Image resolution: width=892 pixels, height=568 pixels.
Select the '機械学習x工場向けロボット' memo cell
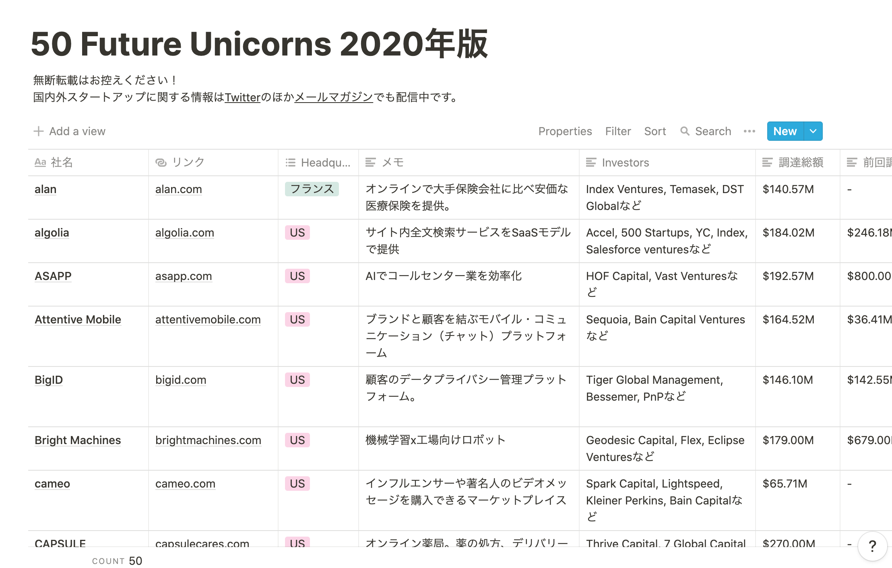pyautogui.click(x=469, y=449)
